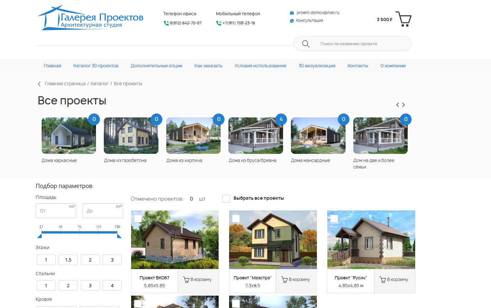Click the Консультация link

(309, 20)
